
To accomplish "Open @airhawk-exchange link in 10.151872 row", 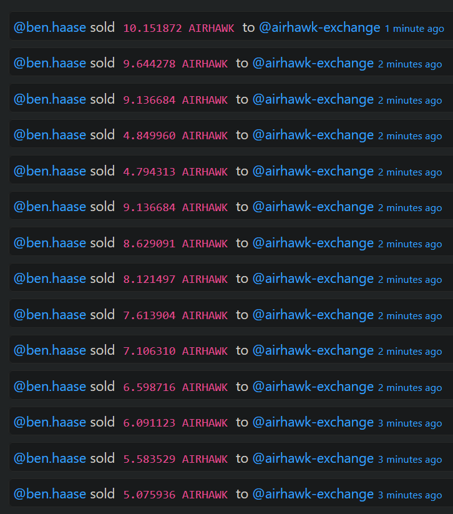I will click(x=319, y=27).
